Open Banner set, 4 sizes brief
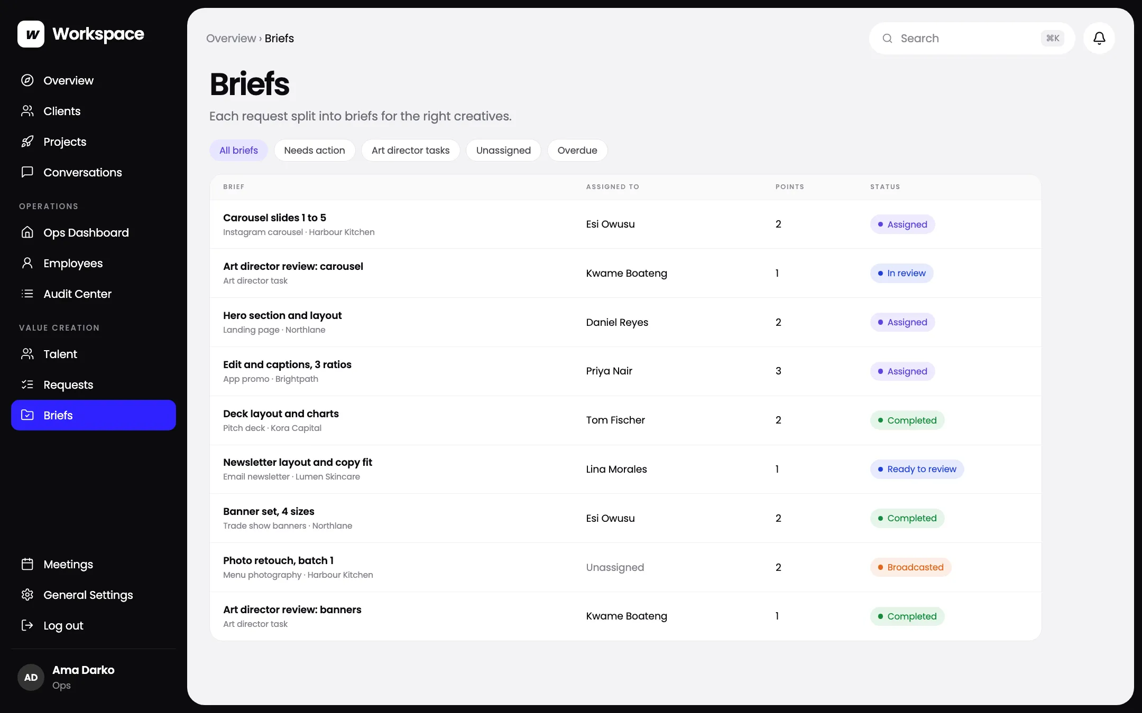Screen dimensions: 1142x713 click(x=625, y=518)
